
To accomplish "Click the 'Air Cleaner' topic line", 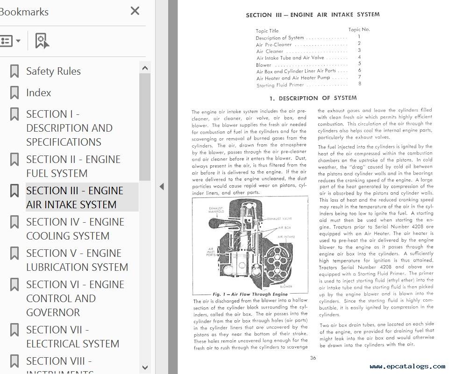I will click(270, 51).
